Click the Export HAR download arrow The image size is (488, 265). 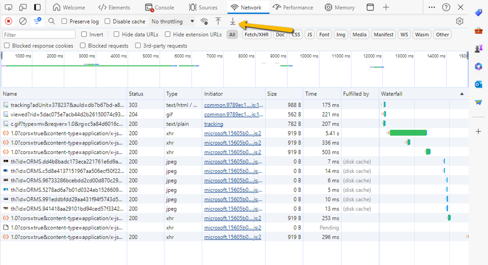tap(233, 21)
